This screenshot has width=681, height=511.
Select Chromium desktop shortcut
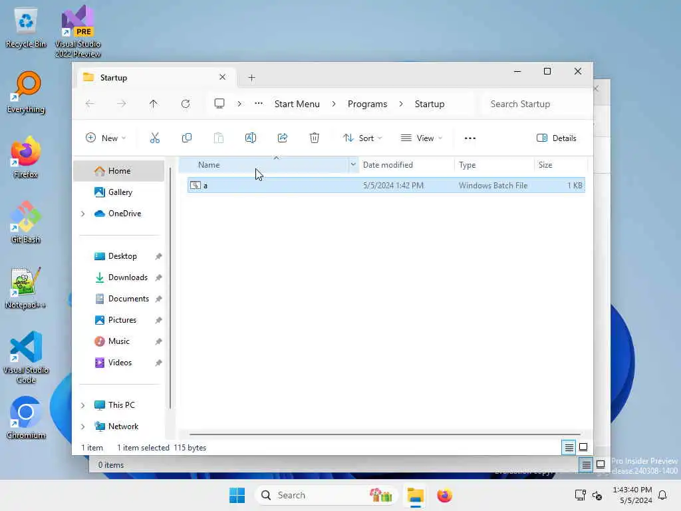[x=26, y=418]
